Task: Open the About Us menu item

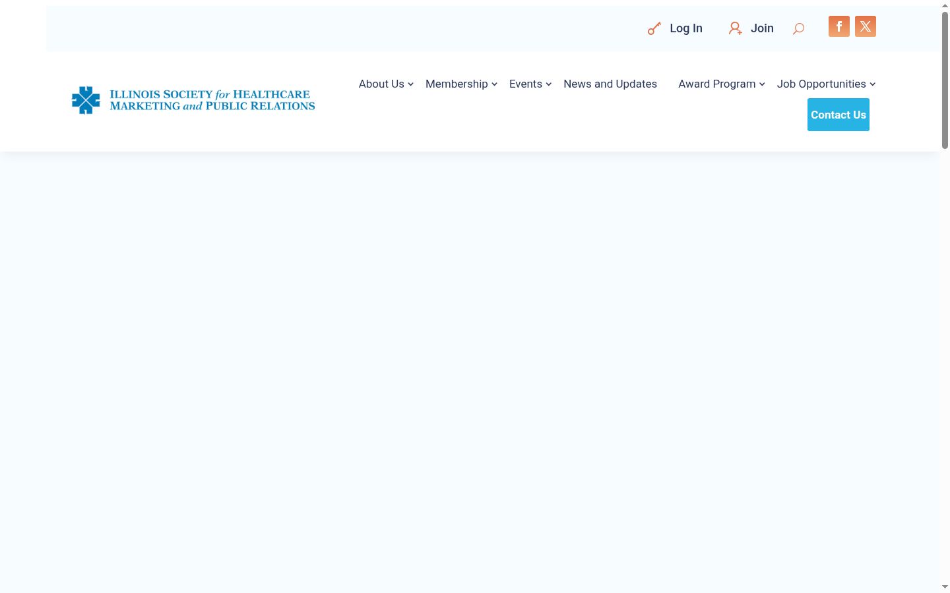Action: point(381,84)
